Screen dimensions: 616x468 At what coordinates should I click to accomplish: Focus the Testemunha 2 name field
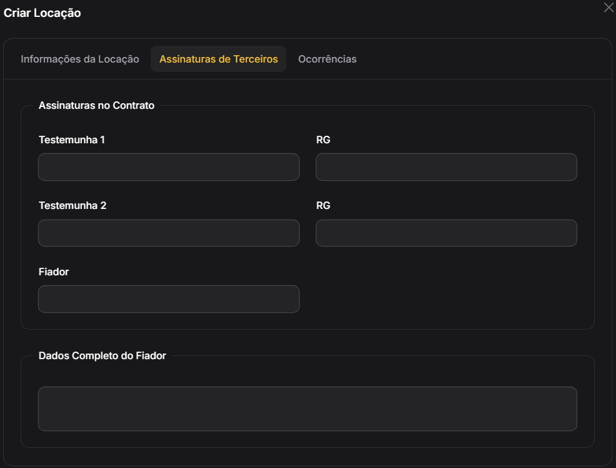coord(169,233)
